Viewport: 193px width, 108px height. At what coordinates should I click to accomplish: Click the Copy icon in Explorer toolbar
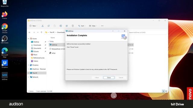pyautogui.click(x=49, y=26)
